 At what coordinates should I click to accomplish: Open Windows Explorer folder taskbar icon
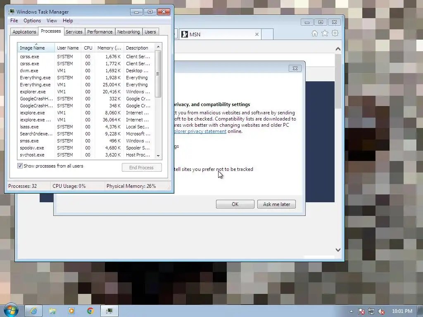pos(52,311)
